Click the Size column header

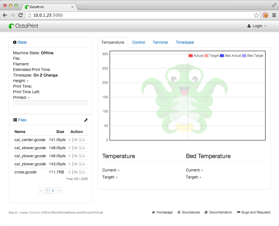60,132
